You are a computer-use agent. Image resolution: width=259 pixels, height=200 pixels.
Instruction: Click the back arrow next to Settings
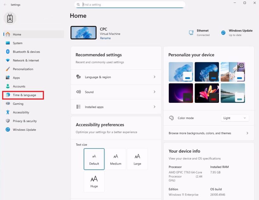5,5
